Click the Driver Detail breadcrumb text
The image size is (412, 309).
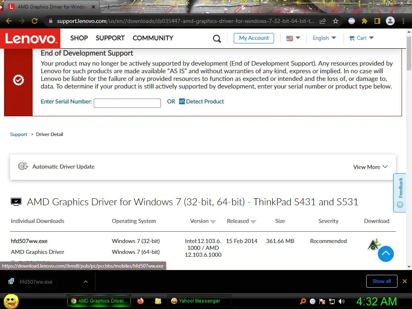pos(49,134)
